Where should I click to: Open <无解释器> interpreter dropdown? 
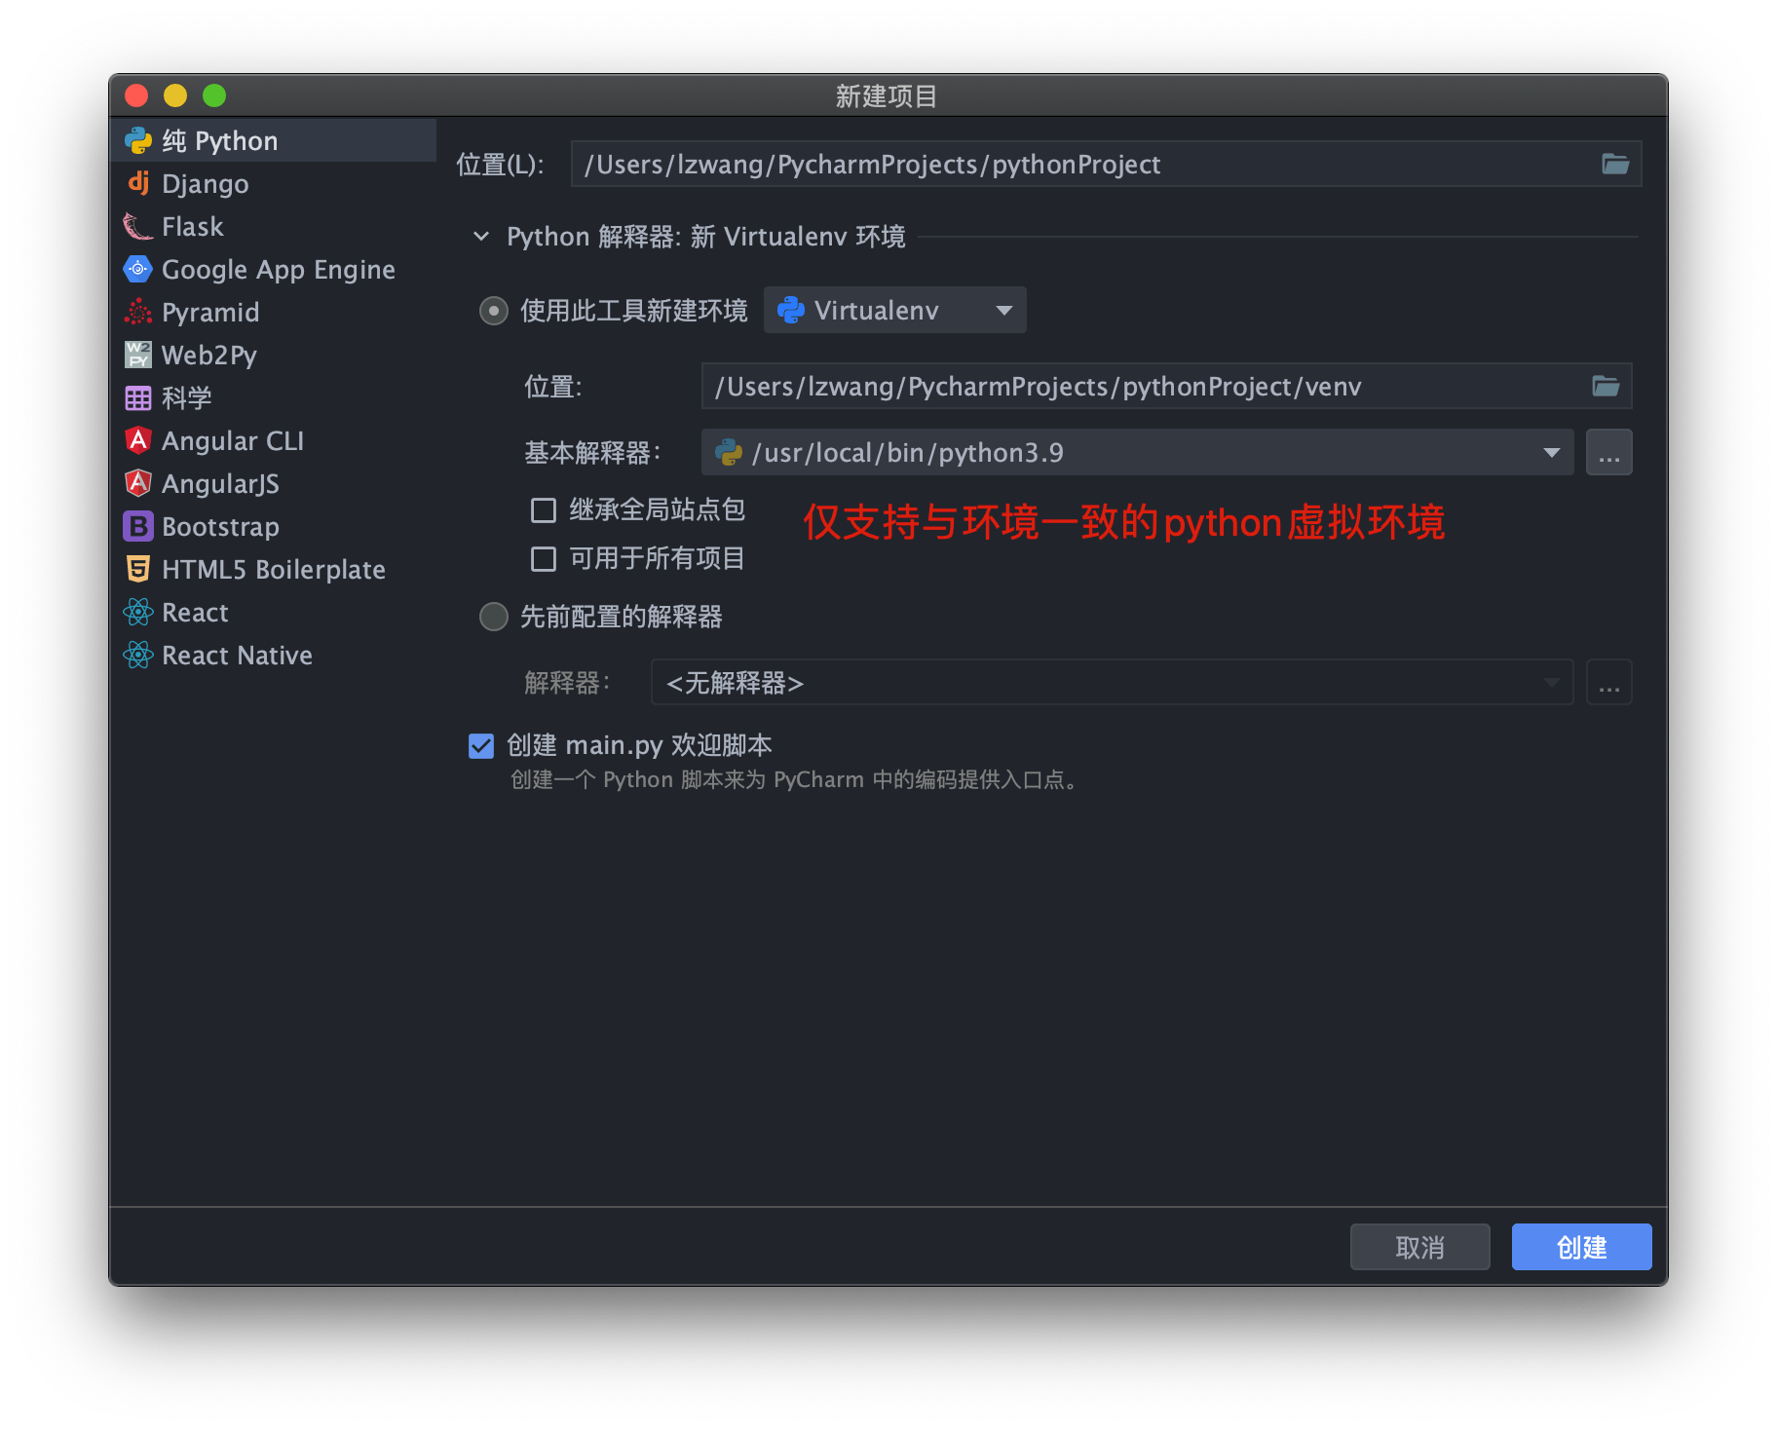tap(1112, 683)
